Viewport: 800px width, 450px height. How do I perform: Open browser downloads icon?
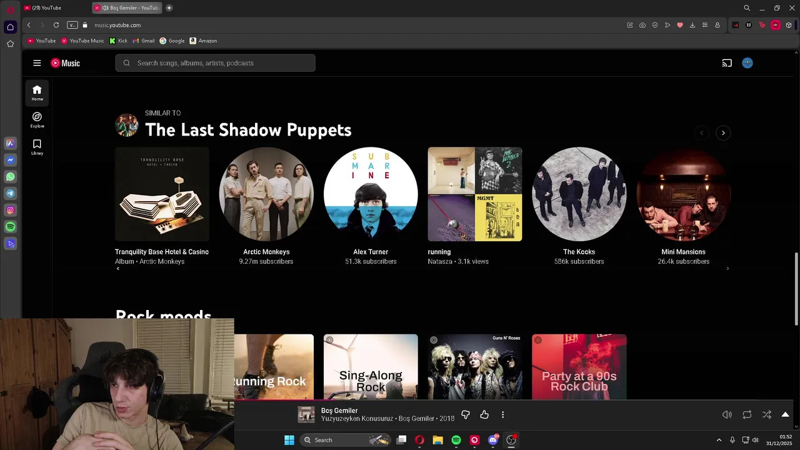(692, 25)
